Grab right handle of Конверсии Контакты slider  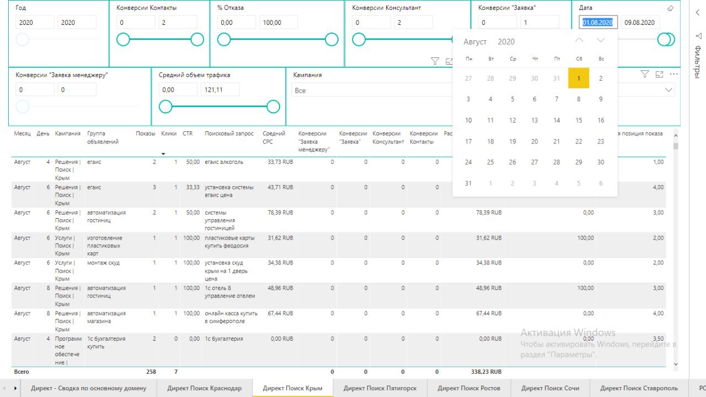click(x=197, y=39)
